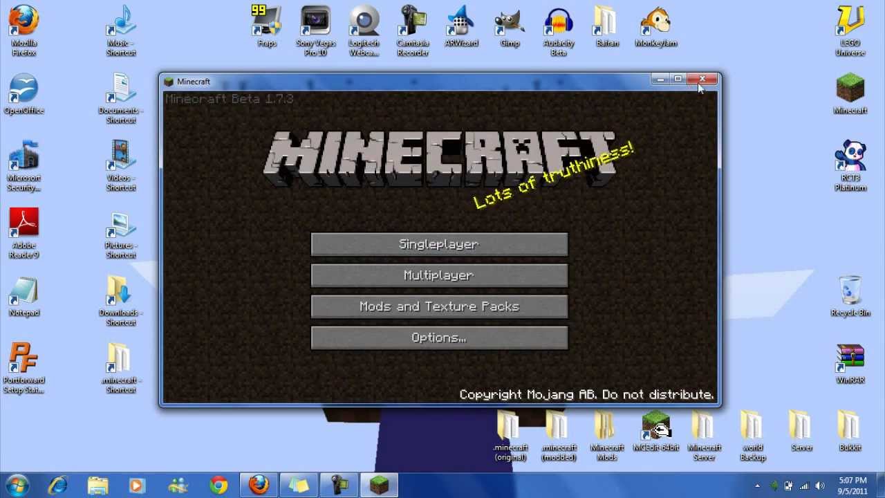This screenshot has width=885, height=498.
Task: Open Music shortcut on desktop
Action: [121, 31]
